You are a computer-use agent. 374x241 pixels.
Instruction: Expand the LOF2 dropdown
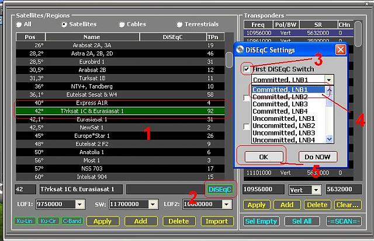click(226, 204)
